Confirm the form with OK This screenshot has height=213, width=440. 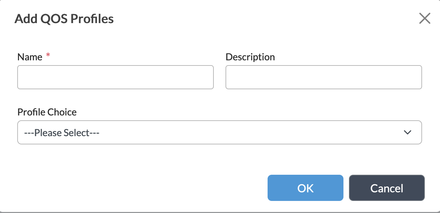pyautogui.click(x=305, y=188)
